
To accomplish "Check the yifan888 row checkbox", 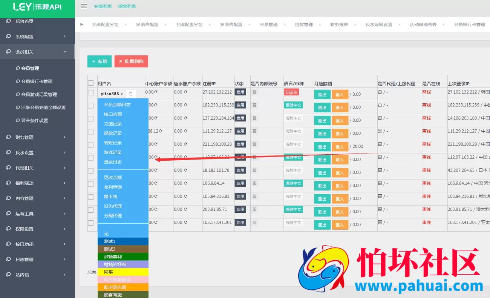I will [90, 92].
